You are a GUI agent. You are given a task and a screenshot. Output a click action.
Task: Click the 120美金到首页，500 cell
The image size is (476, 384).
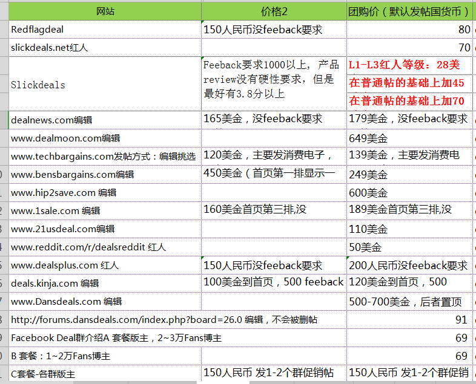coord(409,284)
